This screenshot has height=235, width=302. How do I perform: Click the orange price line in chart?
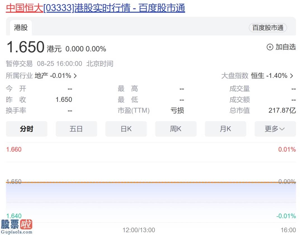coord(151,182)
